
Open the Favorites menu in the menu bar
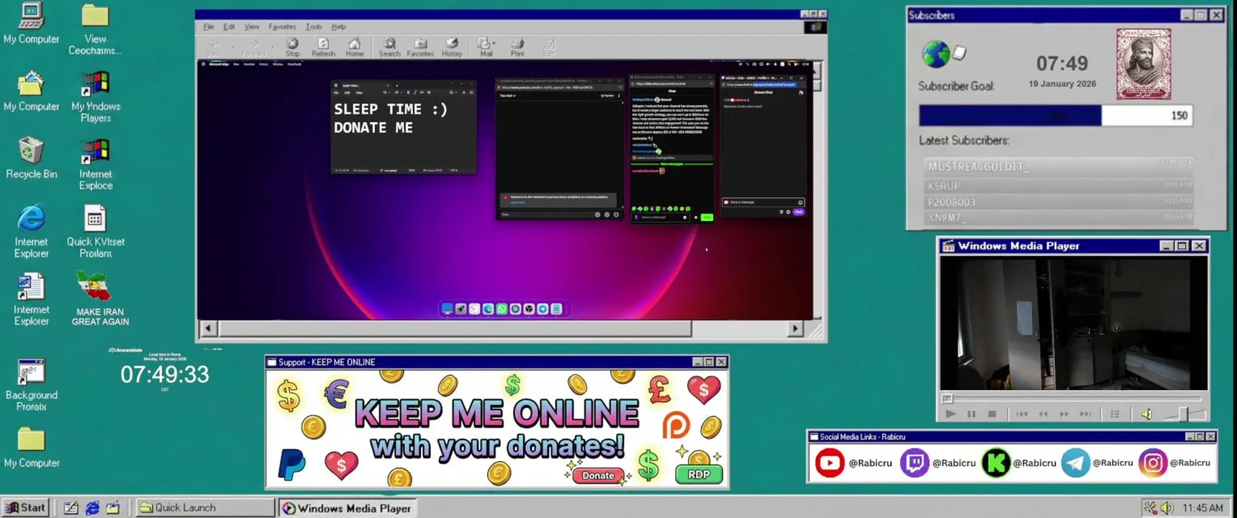[x=281, y=27]
